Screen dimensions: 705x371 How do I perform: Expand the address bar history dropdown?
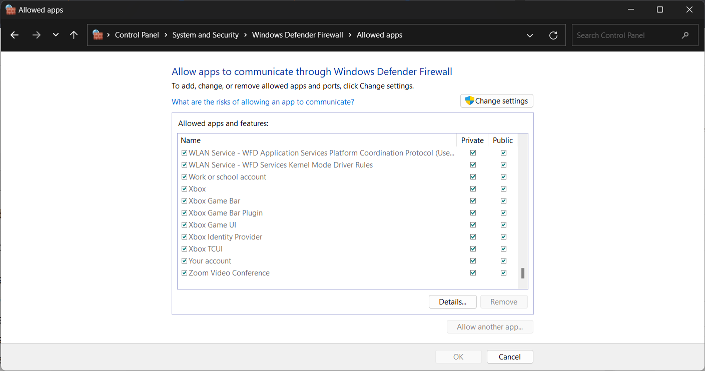tap(530, 35)
